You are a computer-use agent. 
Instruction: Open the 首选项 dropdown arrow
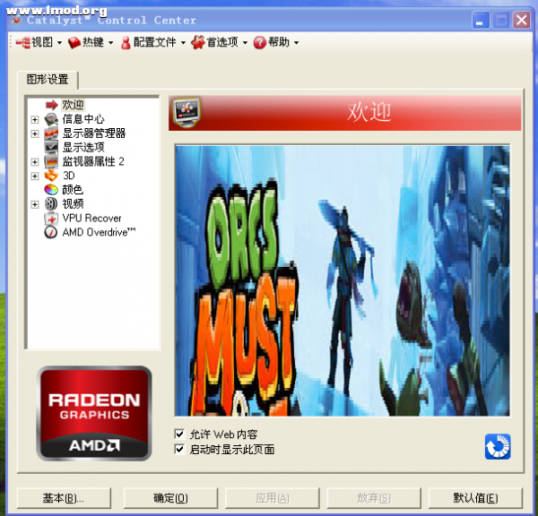coord(245,43)
